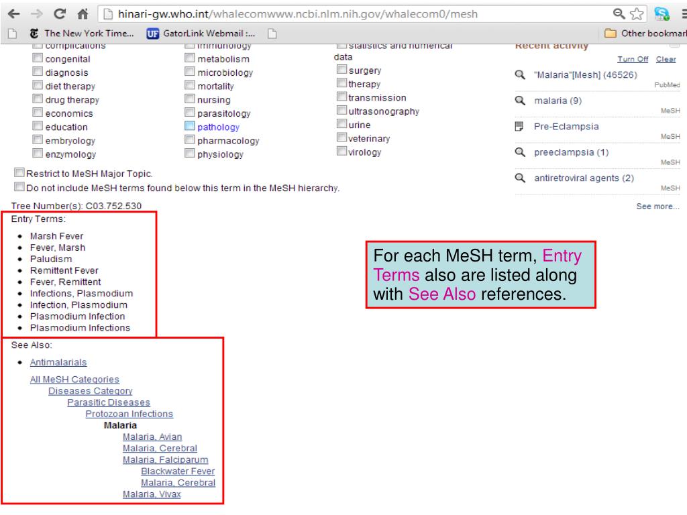Check the congenital subheading box
This screenshot has height=515, width=687.
tap(38, 58)
